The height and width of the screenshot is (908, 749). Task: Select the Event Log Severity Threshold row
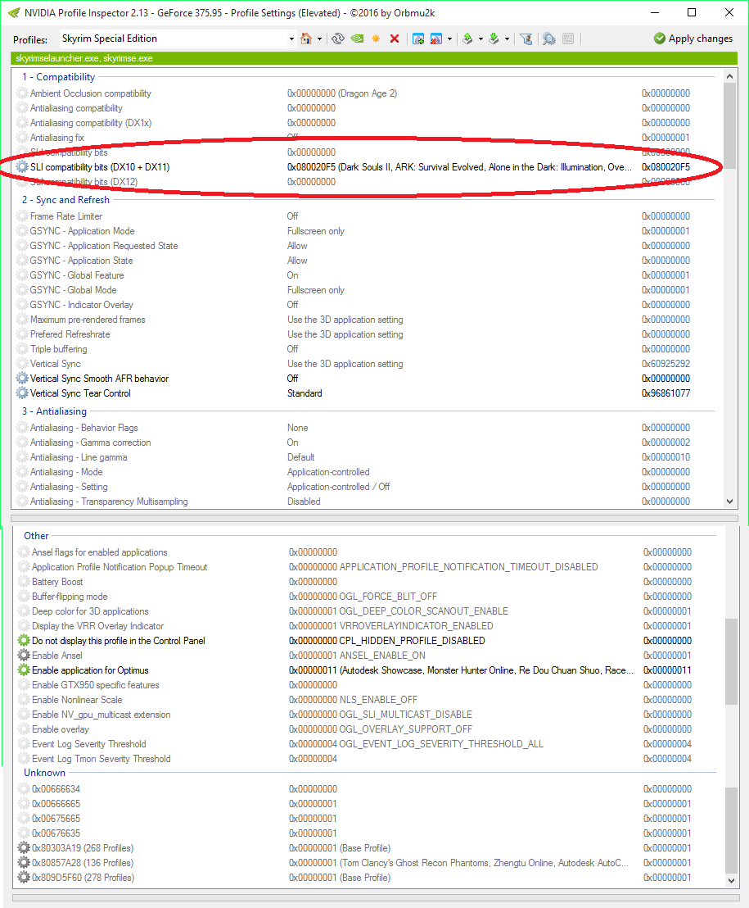pos(369,743)
